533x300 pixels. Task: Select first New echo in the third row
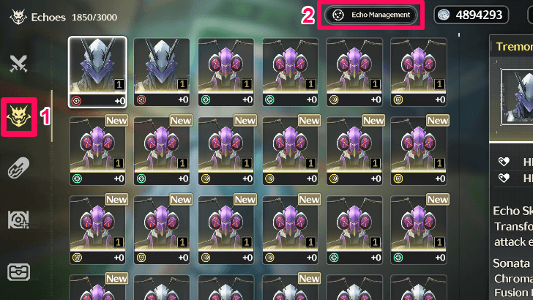coord(97,230)
